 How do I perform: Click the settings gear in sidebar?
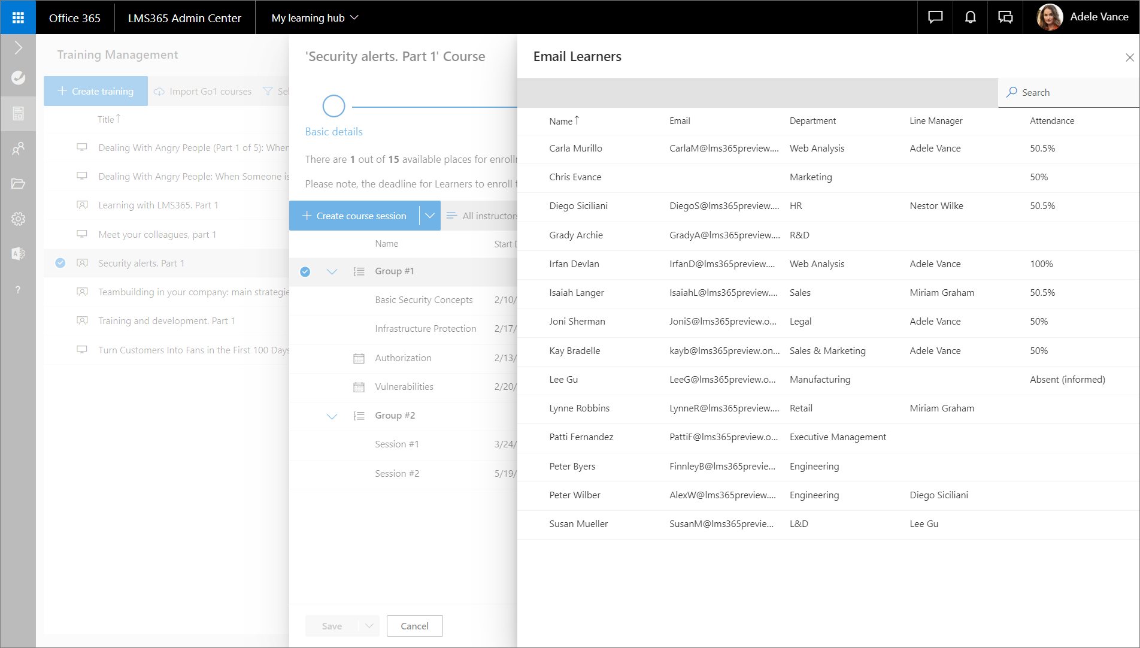pyautogui.click(x=18, y=219)
